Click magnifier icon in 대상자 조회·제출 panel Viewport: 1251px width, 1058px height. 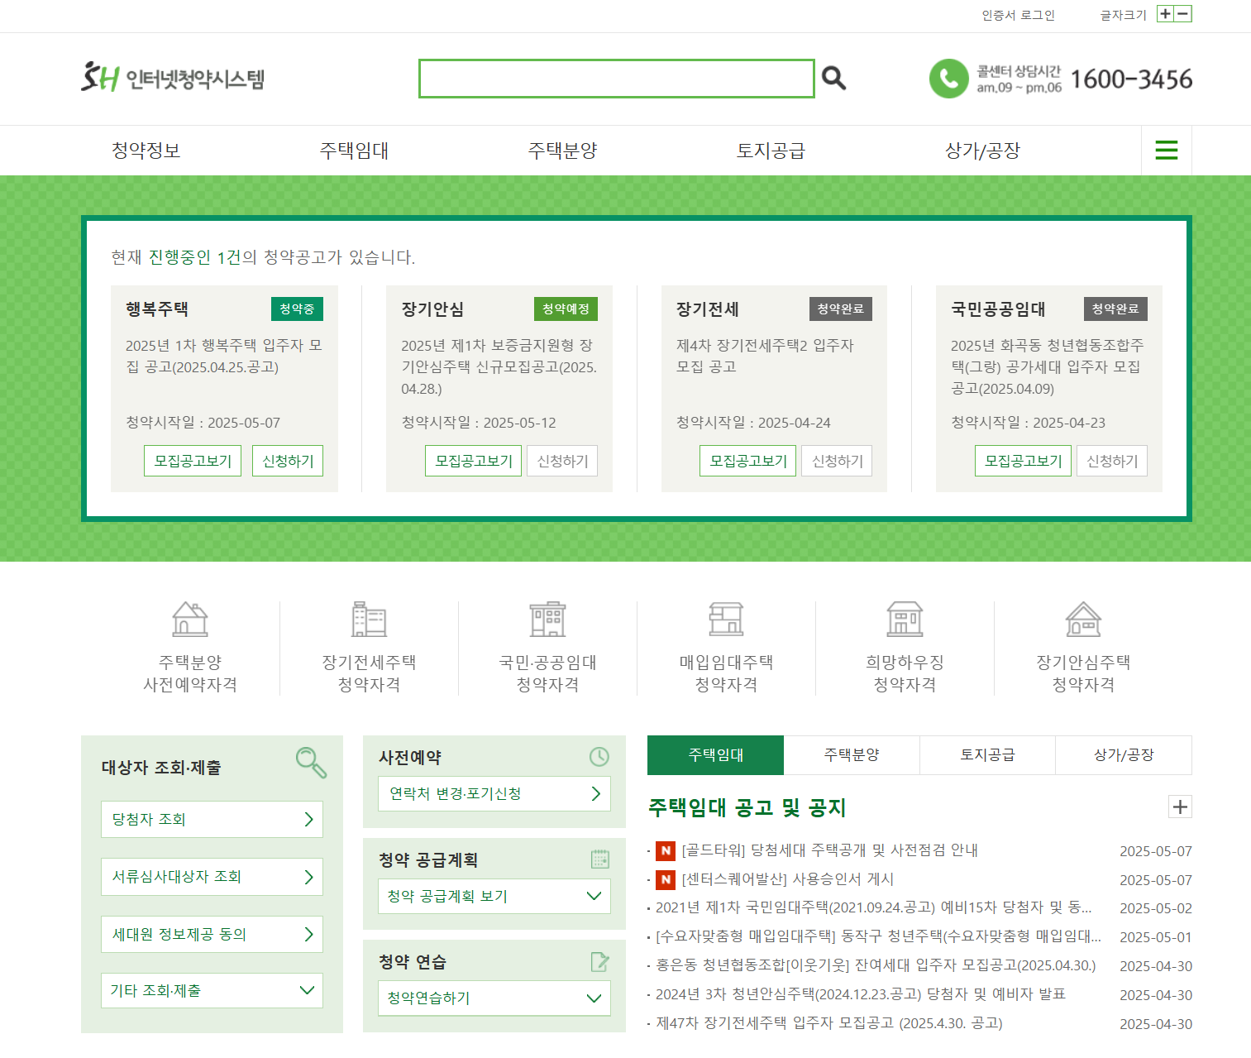[312, 762]
